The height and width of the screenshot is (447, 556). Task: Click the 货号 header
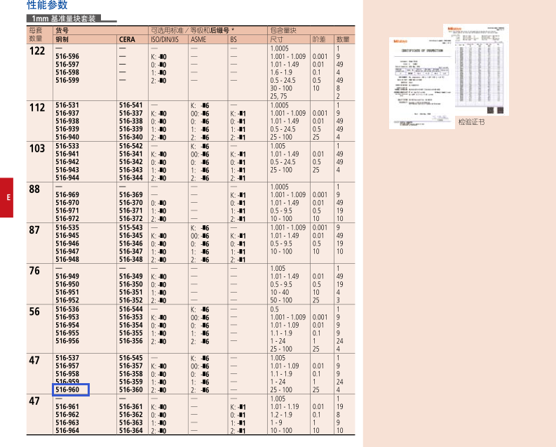[62, 30]
